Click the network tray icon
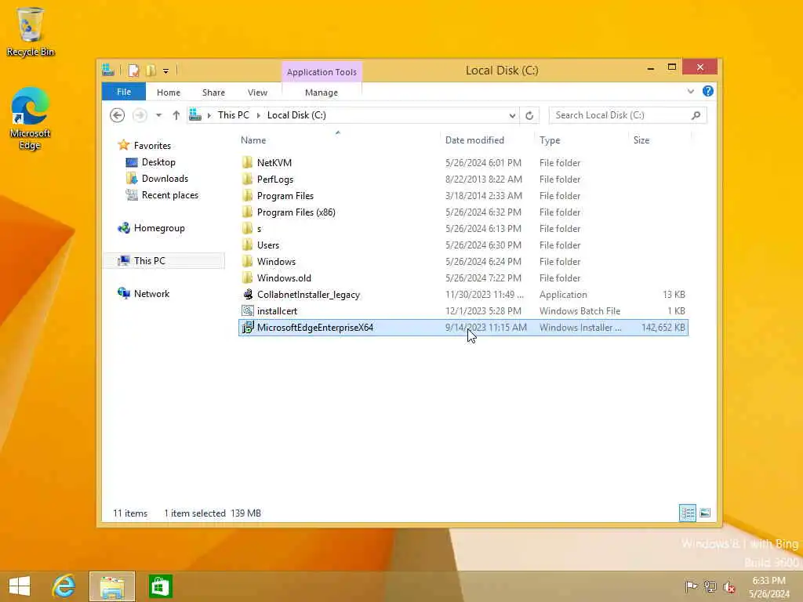The height and width of the screenshot is (602, 803). 710,586
